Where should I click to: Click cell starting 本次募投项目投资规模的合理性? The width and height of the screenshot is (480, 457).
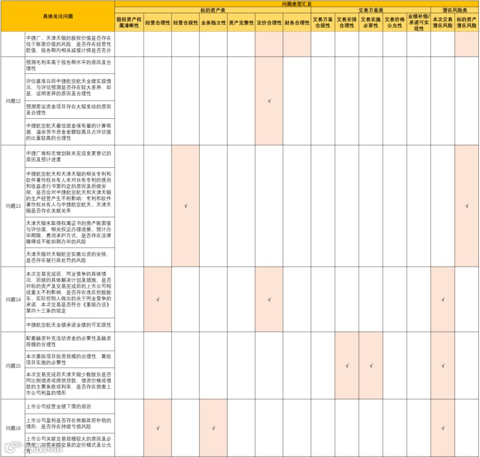70,359
